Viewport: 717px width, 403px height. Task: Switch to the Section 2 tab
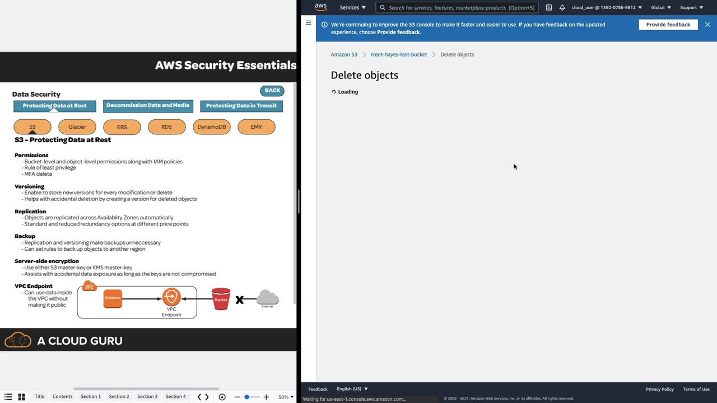pyautogui.click(x=119, y=396)
